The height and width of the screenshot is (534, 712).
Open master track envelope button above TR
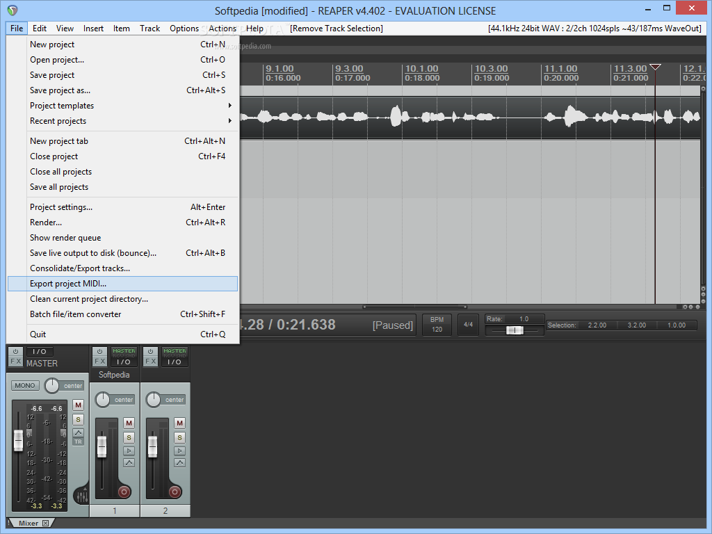tap(78, 432)
